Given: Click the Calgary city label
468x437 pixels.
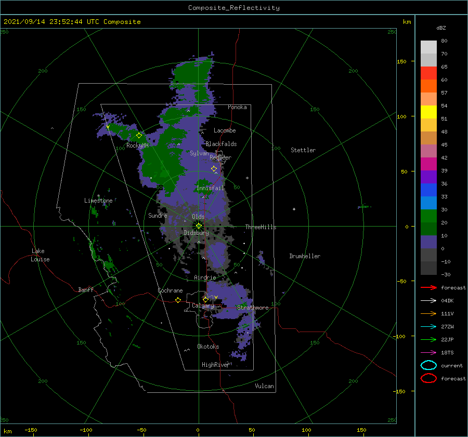Looking at the screenshot, I should point(203,306).
